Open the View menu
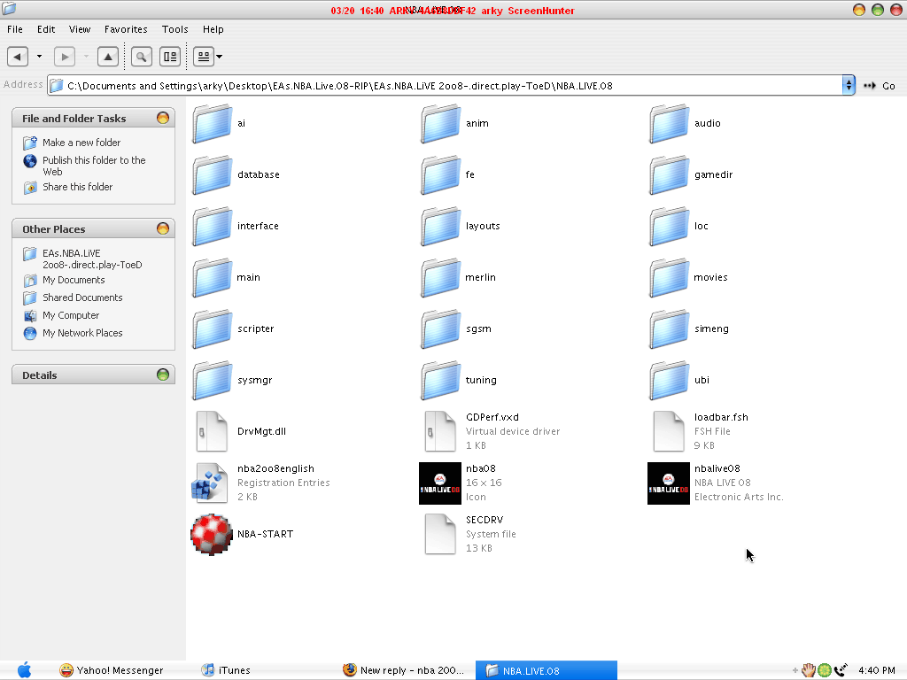907x680 pixels. click(x=80, y=29)
